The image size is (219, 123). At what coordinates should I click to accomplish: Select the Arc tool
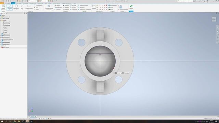(22, 7)
